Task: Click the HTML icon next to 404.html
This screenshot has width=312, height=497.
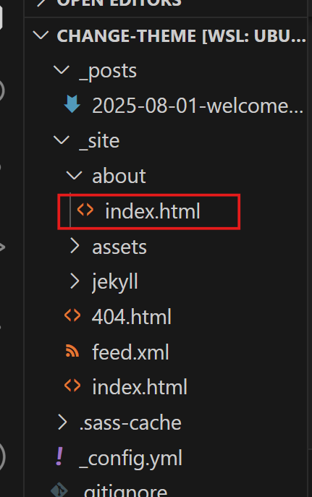Action: pos(72,315)
